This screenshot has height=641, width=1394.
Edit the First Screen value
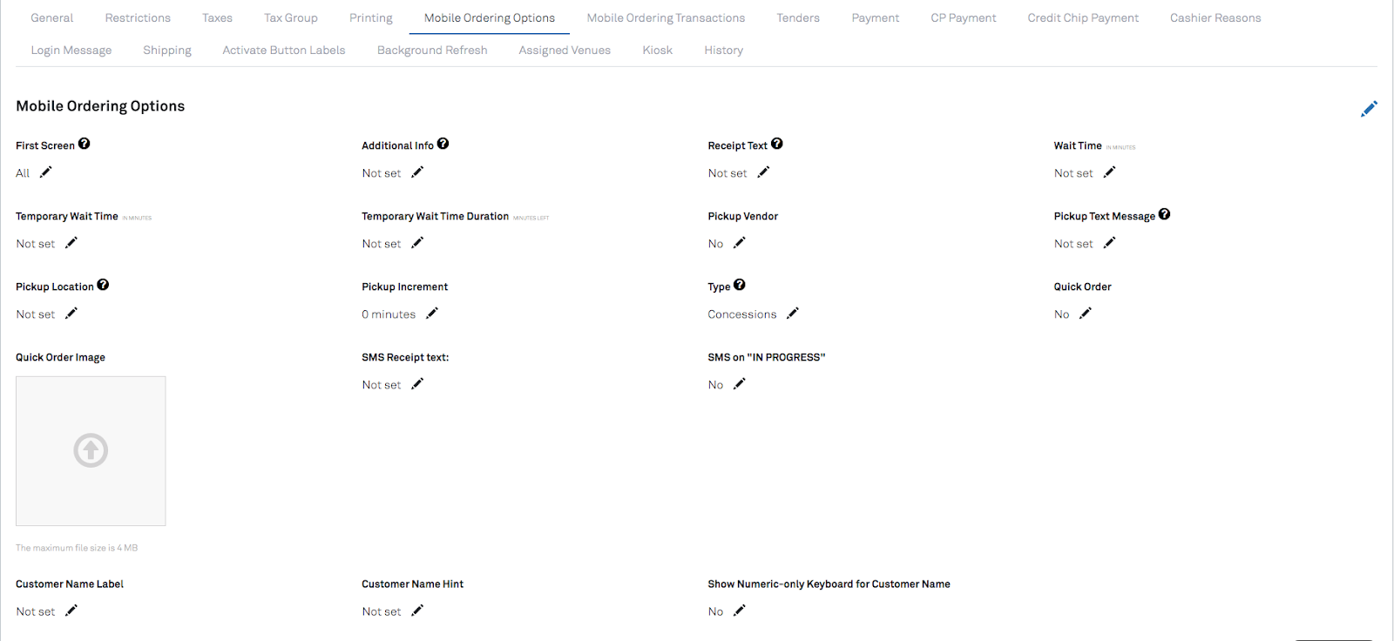point(46,172)
